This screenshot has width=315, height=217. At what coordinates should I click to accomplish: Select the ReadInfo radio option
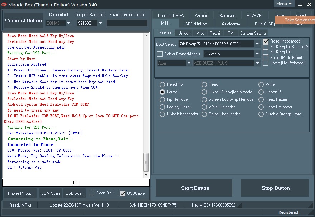[x=162, y=84]
